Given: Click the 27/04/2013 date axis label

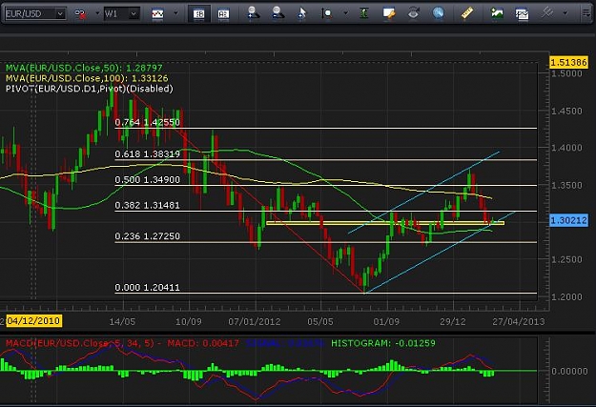Looking at the screenshot, I should [x=519, y=322].
